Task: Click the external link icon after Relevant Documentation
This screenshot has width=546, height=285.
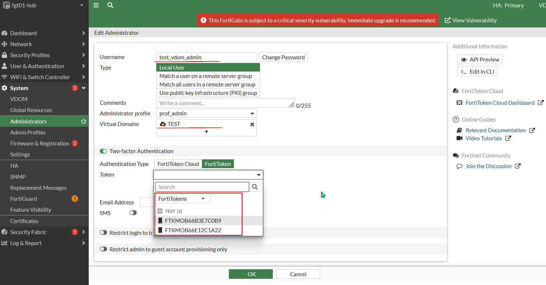Action: coord(532,130)
